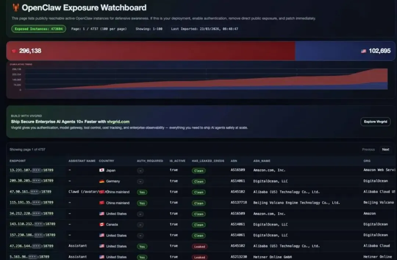Open endpoint 5.161.96 link

29,257
